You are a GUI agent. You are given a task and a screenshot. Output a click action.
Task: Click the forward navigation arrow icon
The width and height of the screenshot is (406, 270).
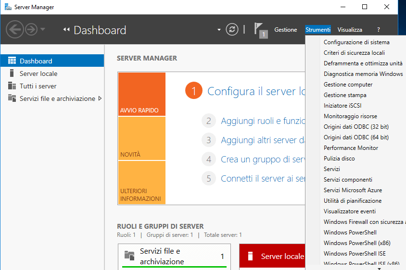[31, 30]
